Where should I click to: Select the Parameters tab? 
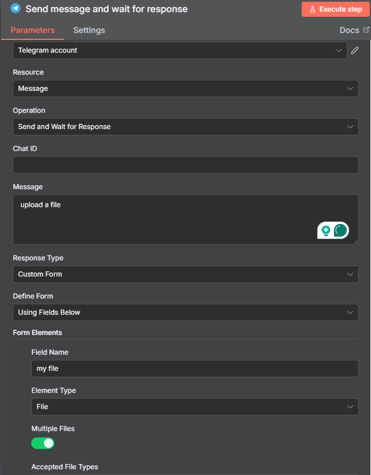[33, 30]
